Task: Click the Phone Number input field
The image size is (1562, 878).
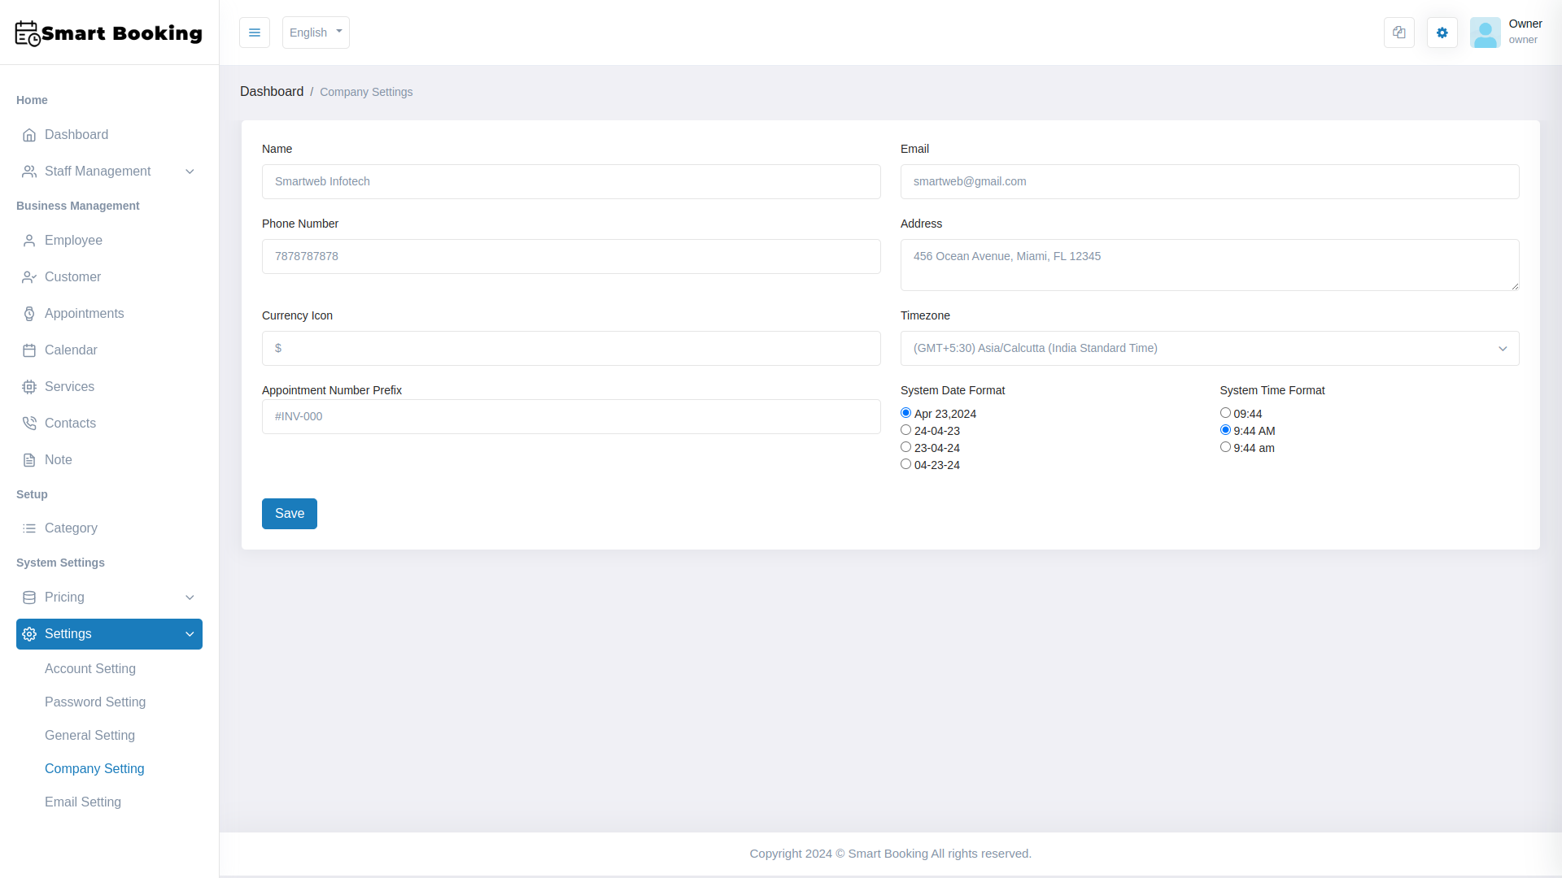Action: coord(570,256)
